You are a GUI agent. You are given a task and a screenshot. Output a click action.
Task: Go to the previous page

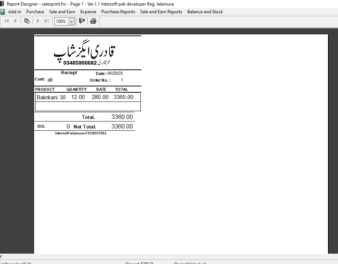(x=15, y=21)
